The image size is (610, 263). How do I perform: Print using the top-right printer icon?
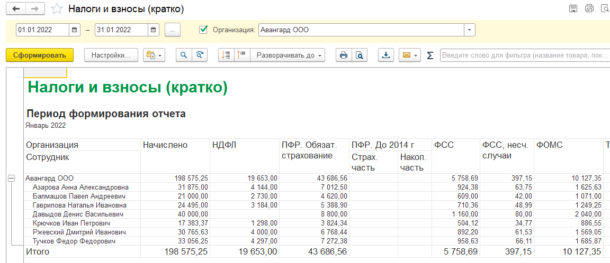589,8
